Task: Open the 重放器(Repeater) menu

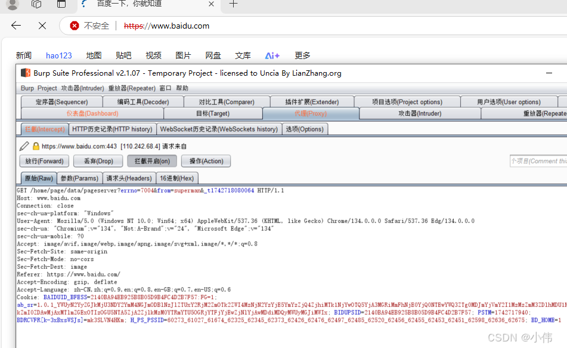Action: [x=132, y=88]
